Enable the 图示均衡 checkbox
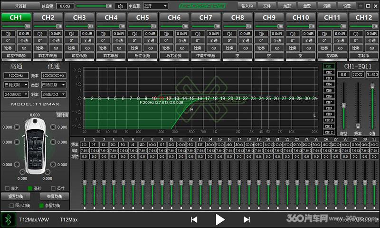Viewport: 380px width, 228px height. pos(11,206)
